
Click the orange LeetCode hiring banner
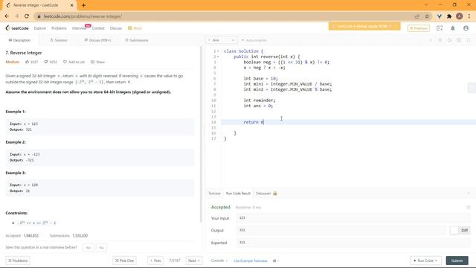[364, 27]
